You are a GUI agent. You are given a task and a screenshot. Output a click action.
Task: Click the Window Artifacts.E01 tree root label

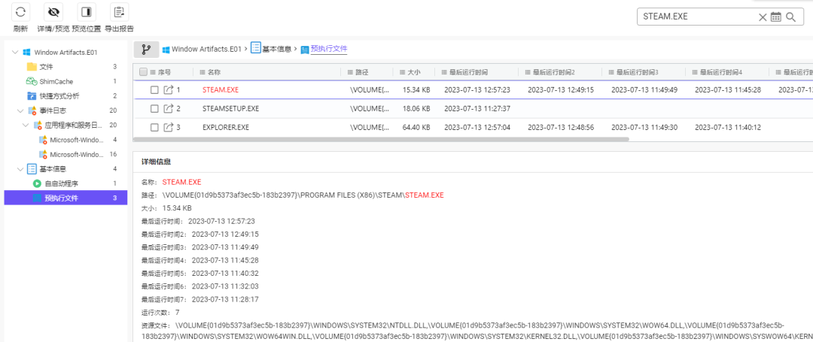pos(65,53)
